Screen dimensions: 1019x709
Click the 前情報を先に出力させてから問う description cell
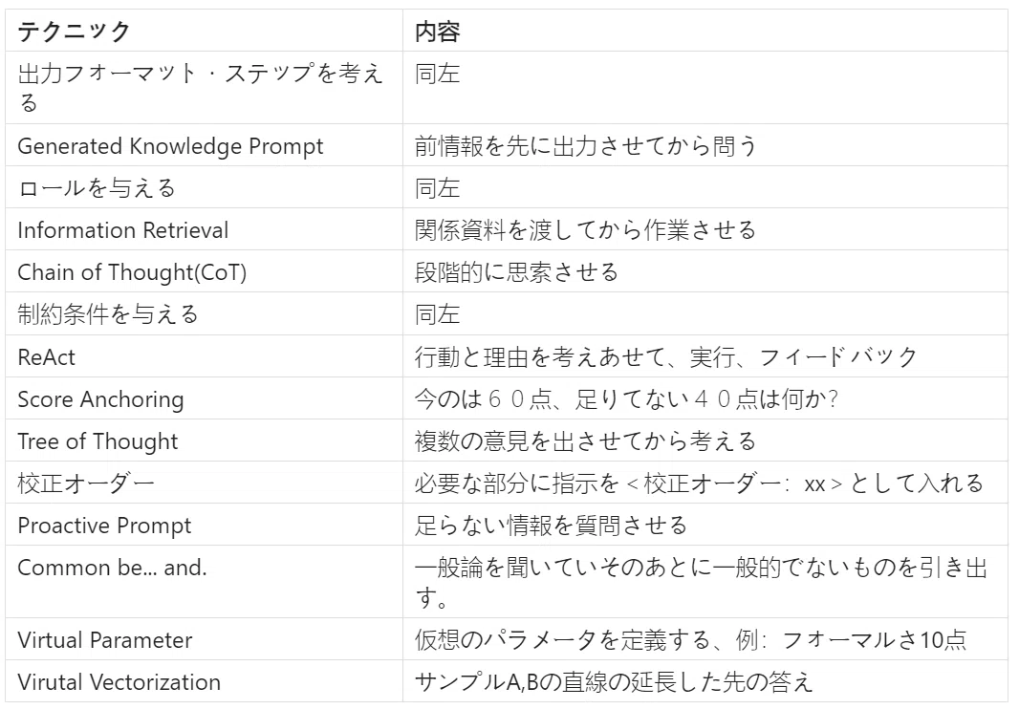[705, 145]
